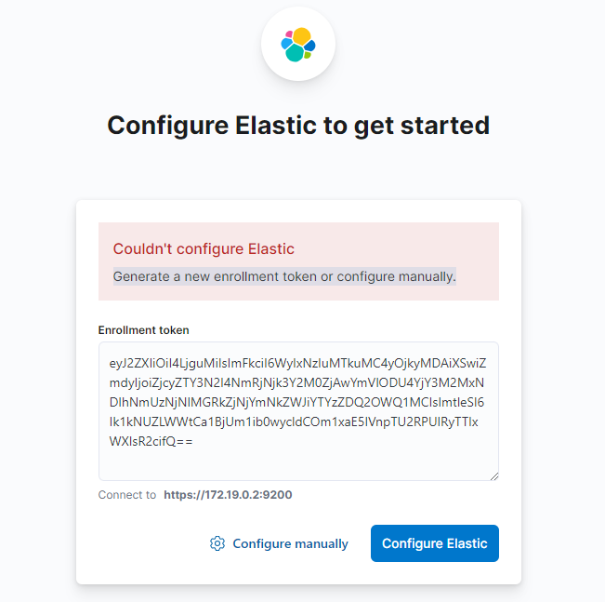Click the Enrollment token field label
This screenshot has height=602, width=605.
click(143, 330)
